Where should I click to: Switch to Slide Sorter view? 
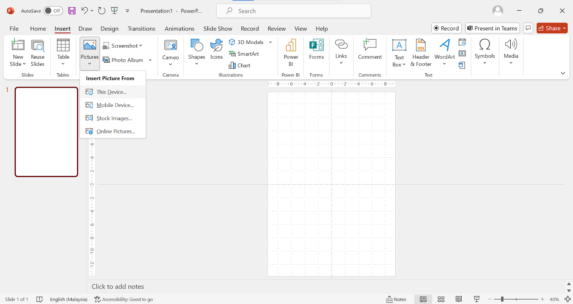[x=441, y=299]
